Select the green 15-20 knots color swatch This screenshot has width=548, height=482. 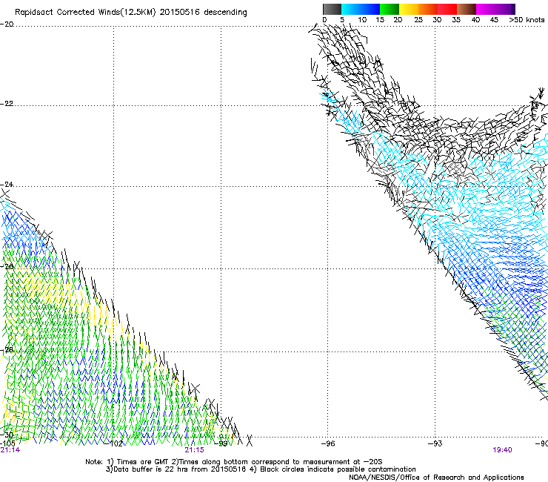click(x=390, y=9)
